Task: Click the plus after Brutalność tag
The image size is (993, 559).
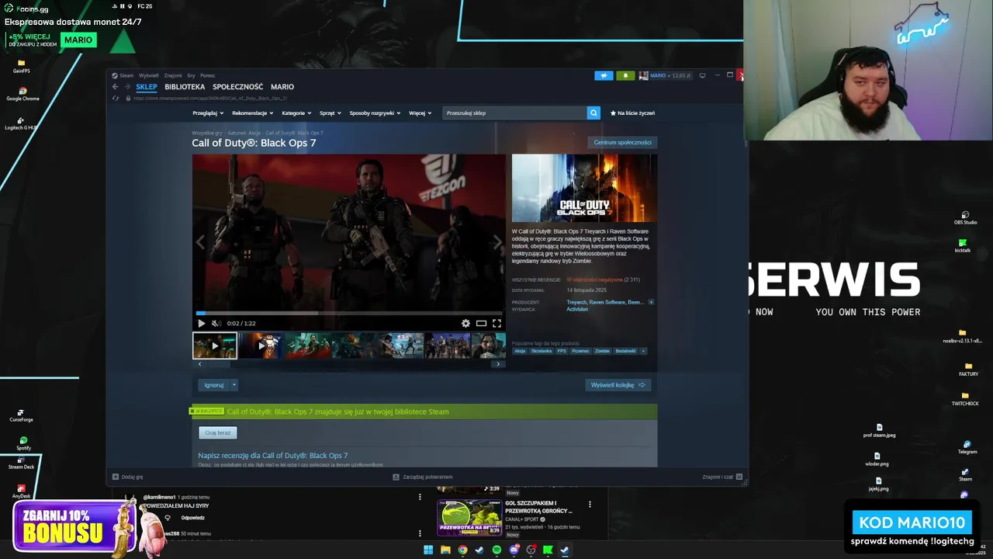Action: (643, 351)
